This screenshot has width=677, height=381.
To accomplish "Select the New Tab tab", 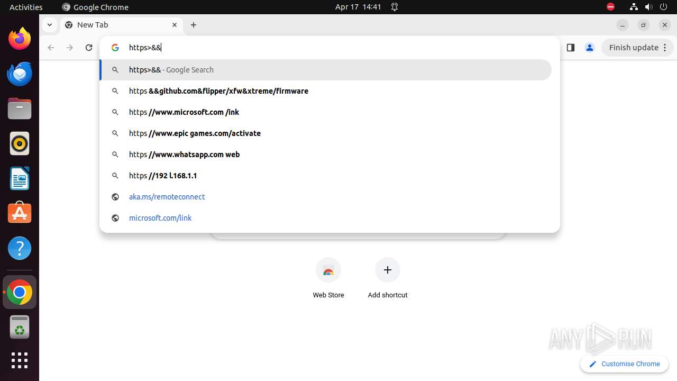I will point(122,25).
